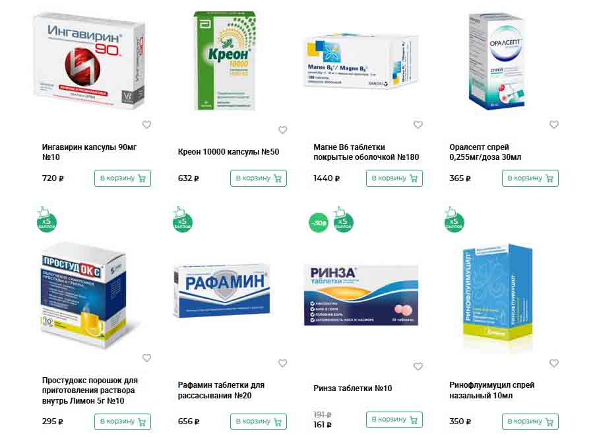
Task: View Ингавирин 90 package image
Action: click(89, 61)
